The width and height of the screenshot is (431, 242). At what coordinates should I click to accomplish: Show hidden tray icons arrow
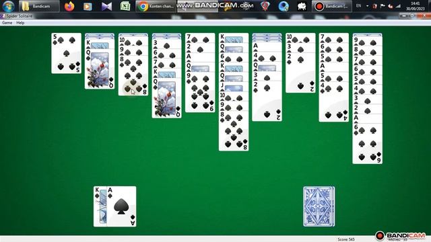[x=367, y=6]
